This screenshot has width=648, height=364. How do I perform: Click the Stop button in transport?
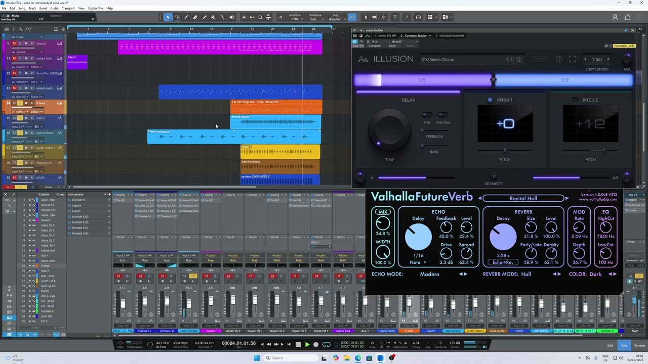pos(298,345)
